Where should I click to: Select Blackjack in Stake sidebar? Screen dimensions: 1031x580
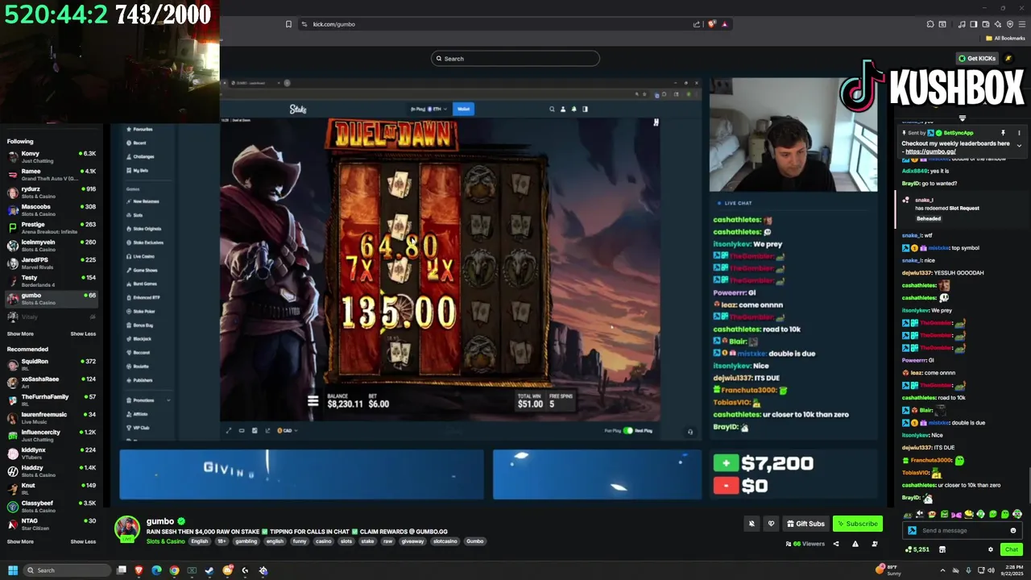tap(141, 338)
